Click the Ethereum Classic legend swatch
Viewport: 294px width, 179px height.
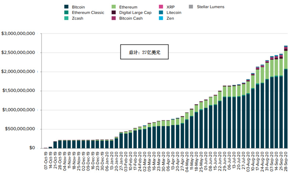(66, 12)
